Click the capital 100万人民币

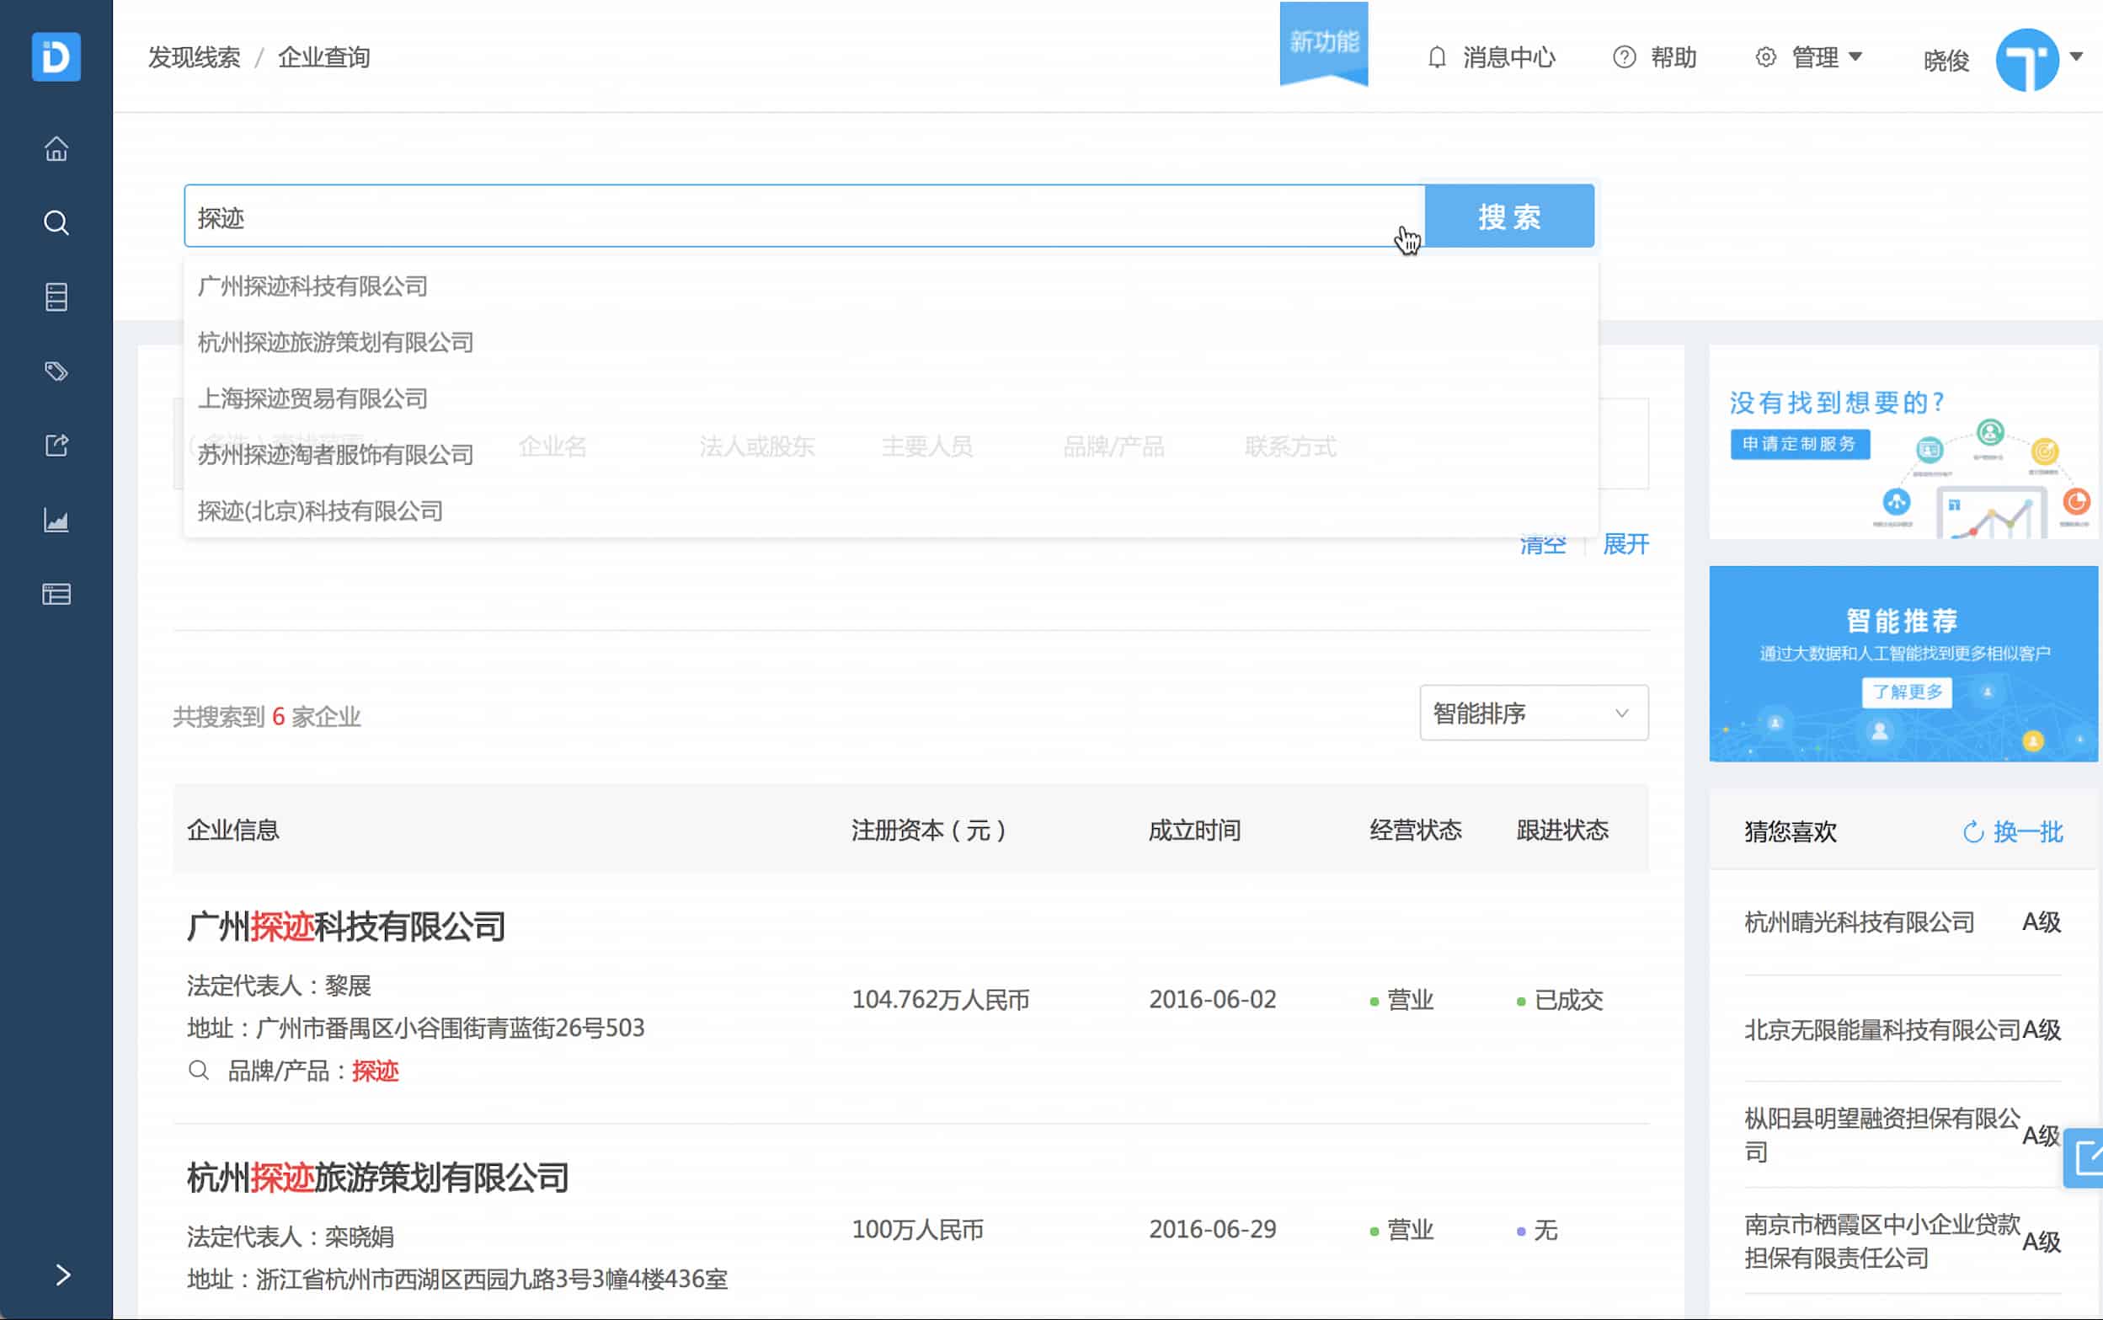917,1230
